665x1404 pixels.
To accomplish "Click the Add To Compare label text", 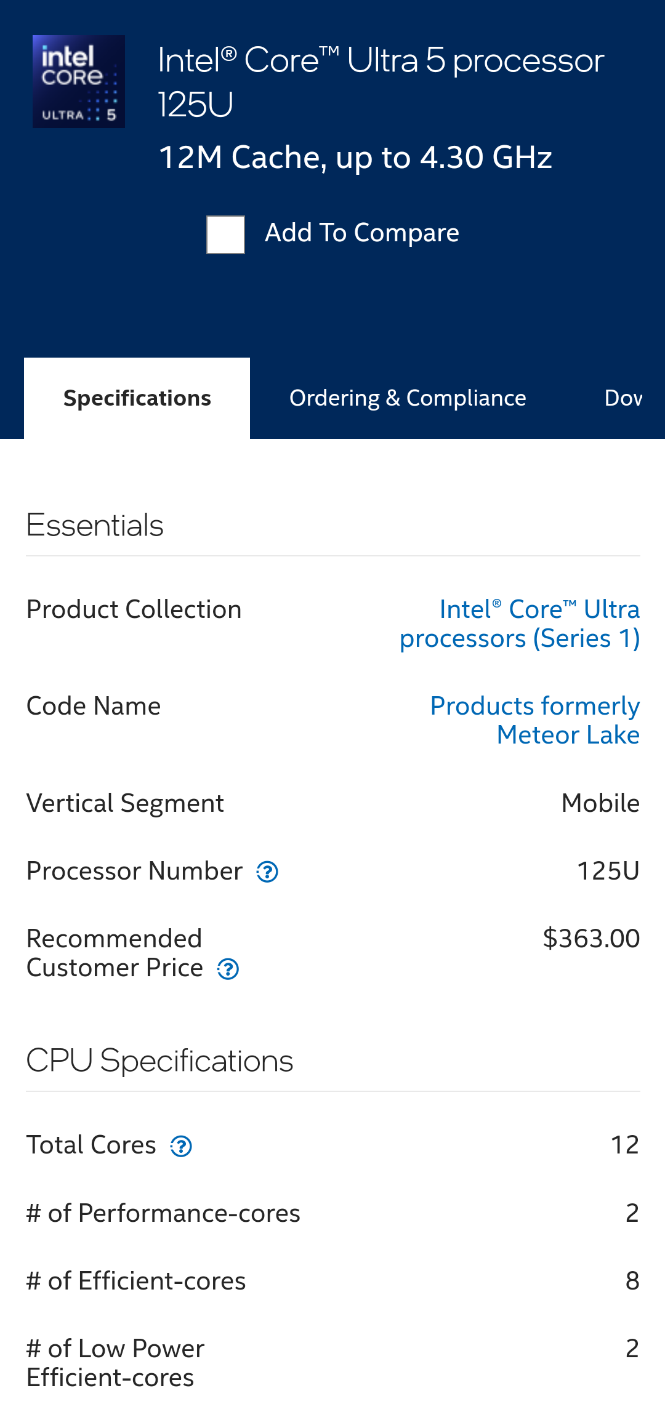I will click(x=361, y=233).
